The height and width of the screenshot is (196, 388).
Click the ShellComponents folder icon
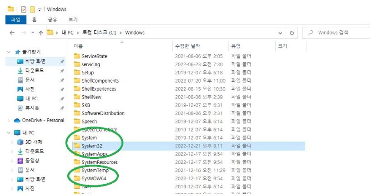point(77,80)
